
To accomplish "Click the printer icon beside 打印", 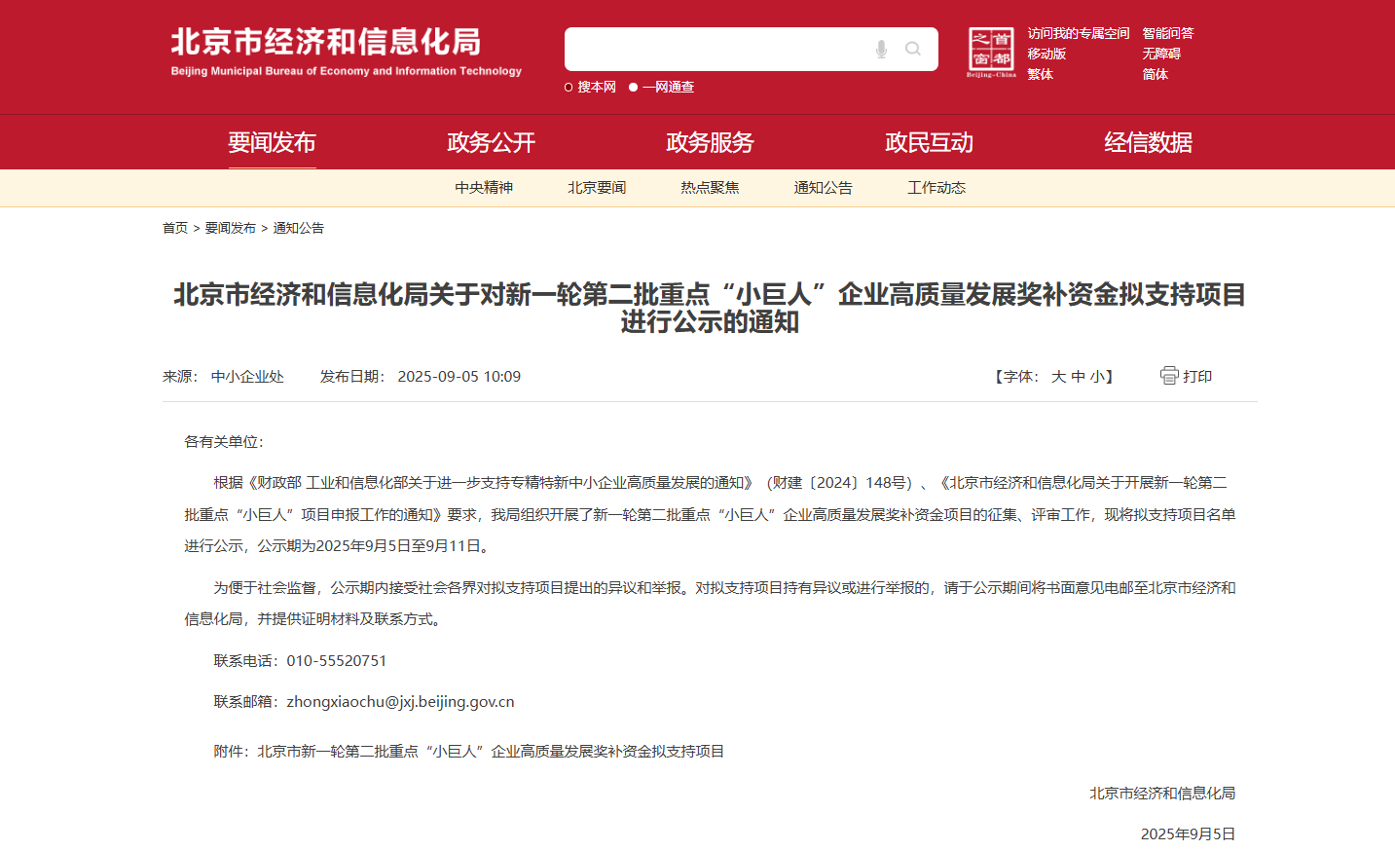I will point(1169,376).
